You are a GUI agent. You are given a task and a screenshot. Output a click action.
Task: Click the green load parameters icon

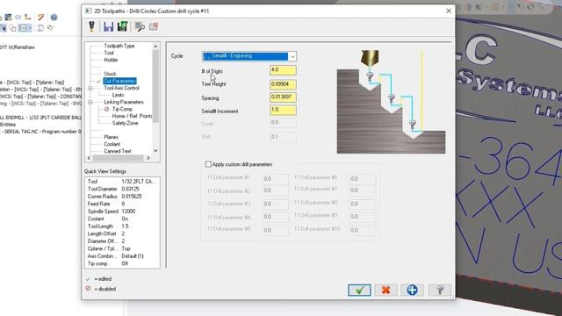123,26
